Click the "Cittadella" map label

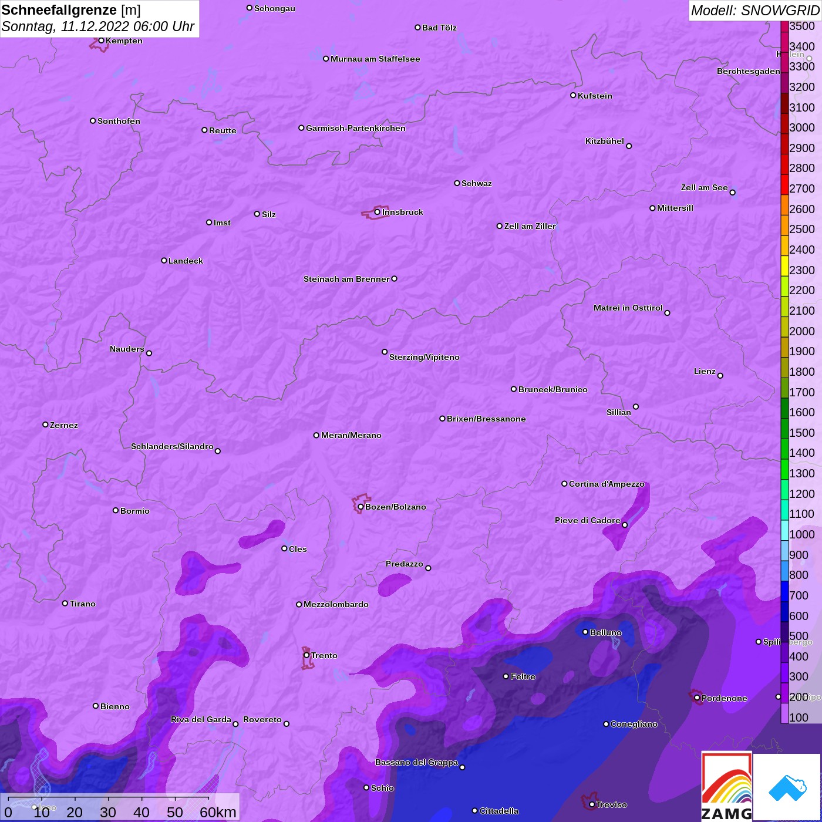point(499,811)
